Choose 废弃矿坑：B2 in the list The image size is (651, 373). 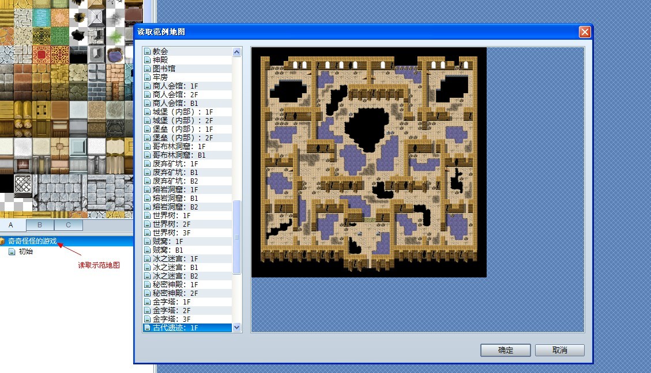[x=187, y=181]
